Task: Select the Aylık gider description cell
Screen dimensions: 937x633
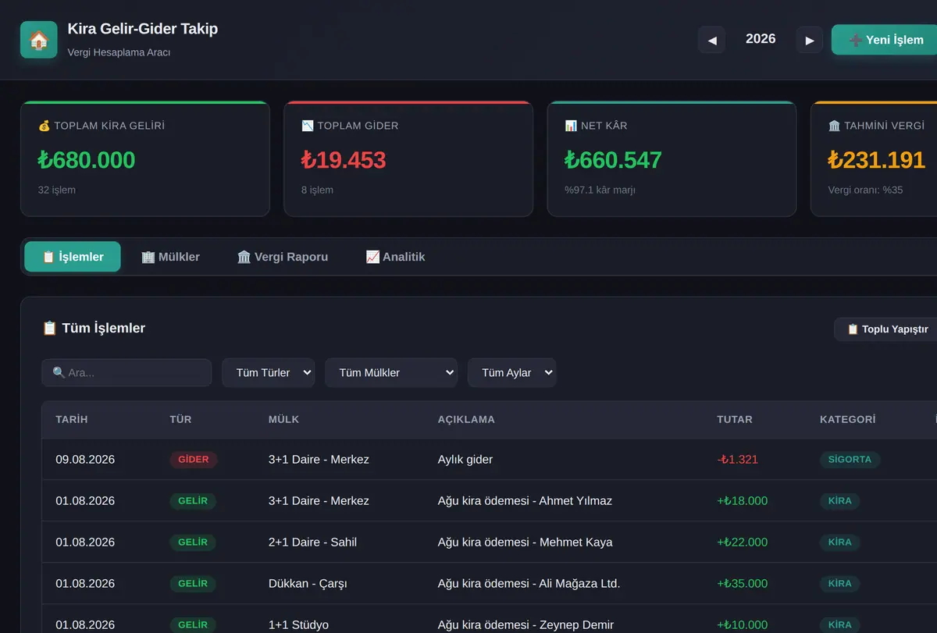Action: (465, 460)
